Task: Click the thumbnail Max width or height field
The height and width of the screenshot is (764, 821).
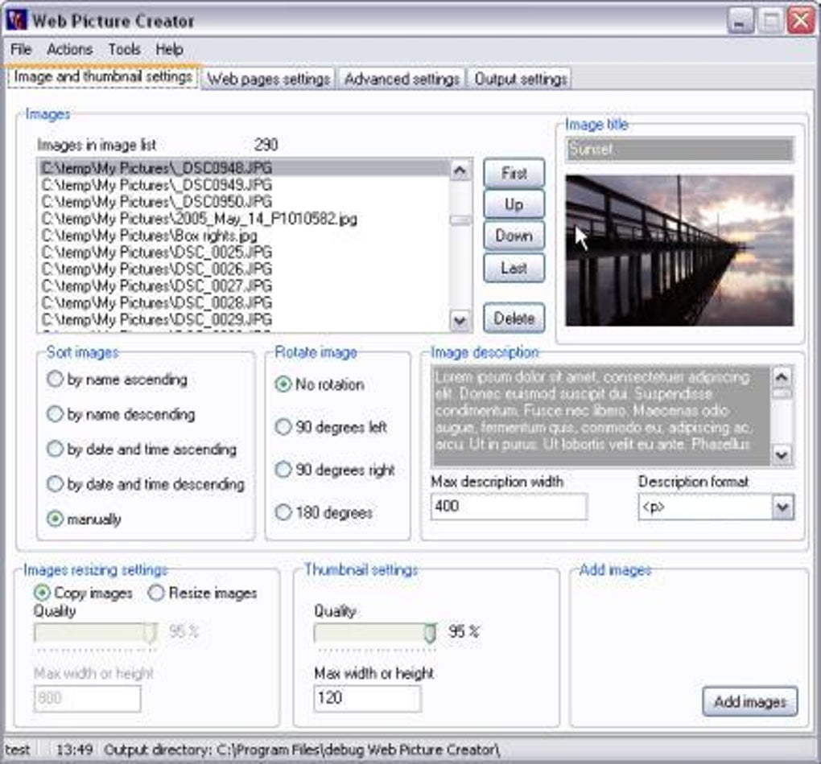Action: (x=367, y=698)
